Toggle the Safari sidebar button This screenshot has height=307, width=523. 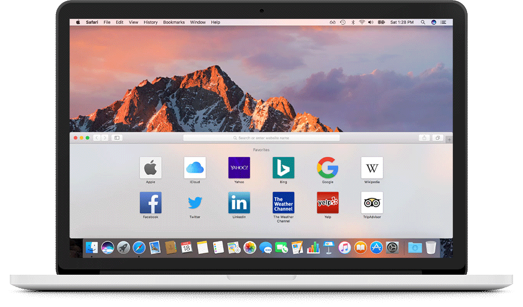click(117, 138)
